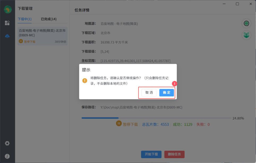Open the apps grid sidebar icon
The image size is (256, 163).
pos(7,23)
